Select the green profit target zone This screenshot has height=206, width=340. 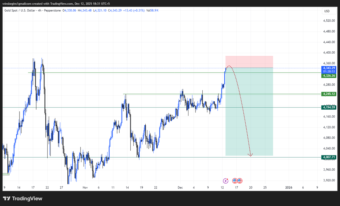[x=249, y=111]
